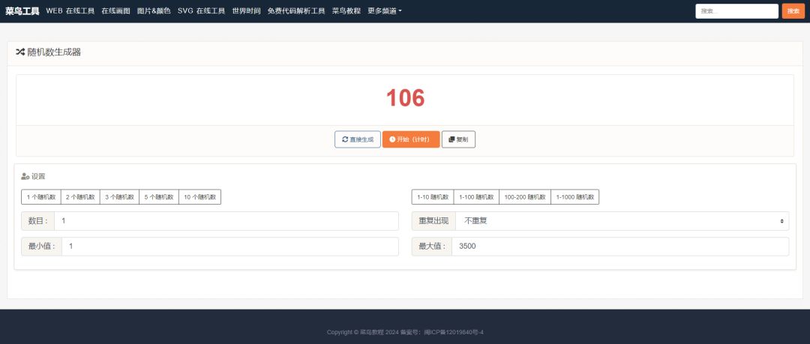Click the ICP 备案号 footer link
This screenshot has width=810, height=344.
454,332
